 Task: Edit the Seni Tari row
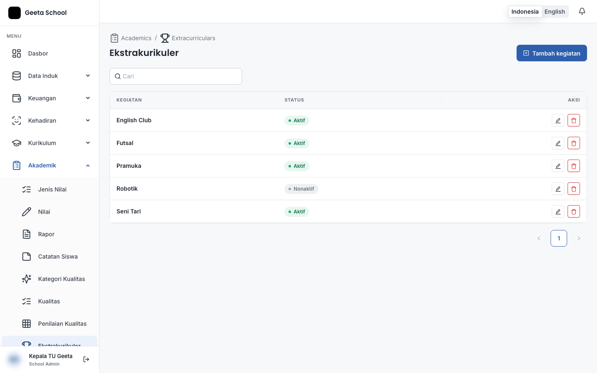pyautogui.click(x=558, y=211)
